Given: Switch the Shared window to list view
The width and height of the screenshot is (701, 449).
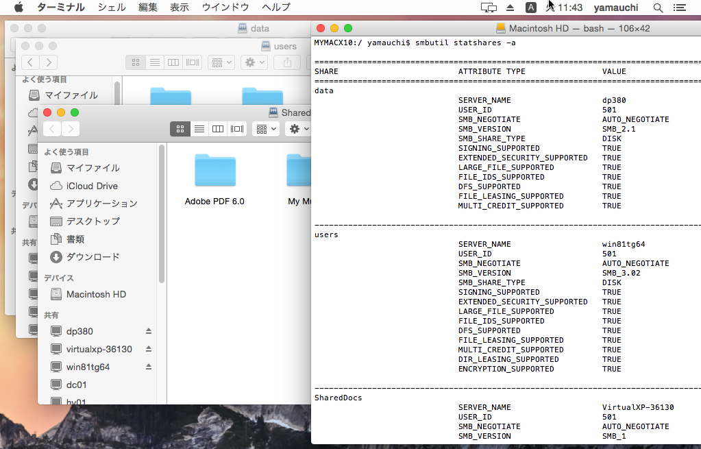Looking at the screenshot, I should (x=199, y=128).
